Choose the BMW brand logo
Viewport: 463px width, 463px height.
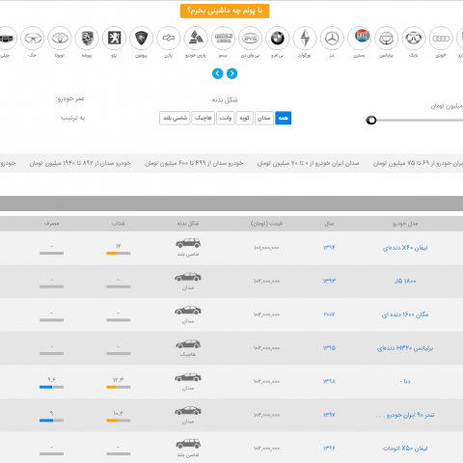pyautogui.click(x=278, y=39)
